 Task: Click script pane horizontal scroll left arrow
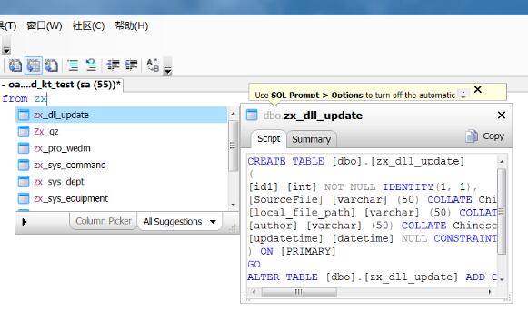[x=254, y=292]
